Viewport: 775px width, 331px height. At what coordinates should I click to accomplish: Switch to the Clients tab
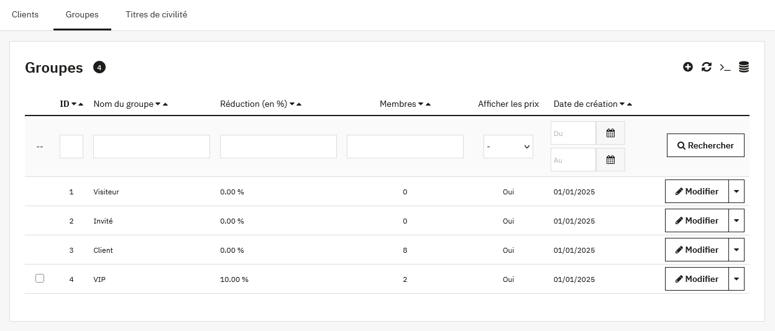pos(25,14)
